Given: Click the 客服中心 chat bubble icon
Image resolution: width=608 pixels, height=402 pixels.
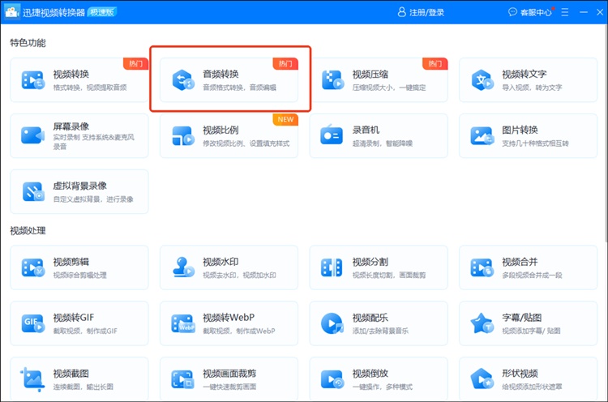Looking at the screenshot, I should 512,12.
